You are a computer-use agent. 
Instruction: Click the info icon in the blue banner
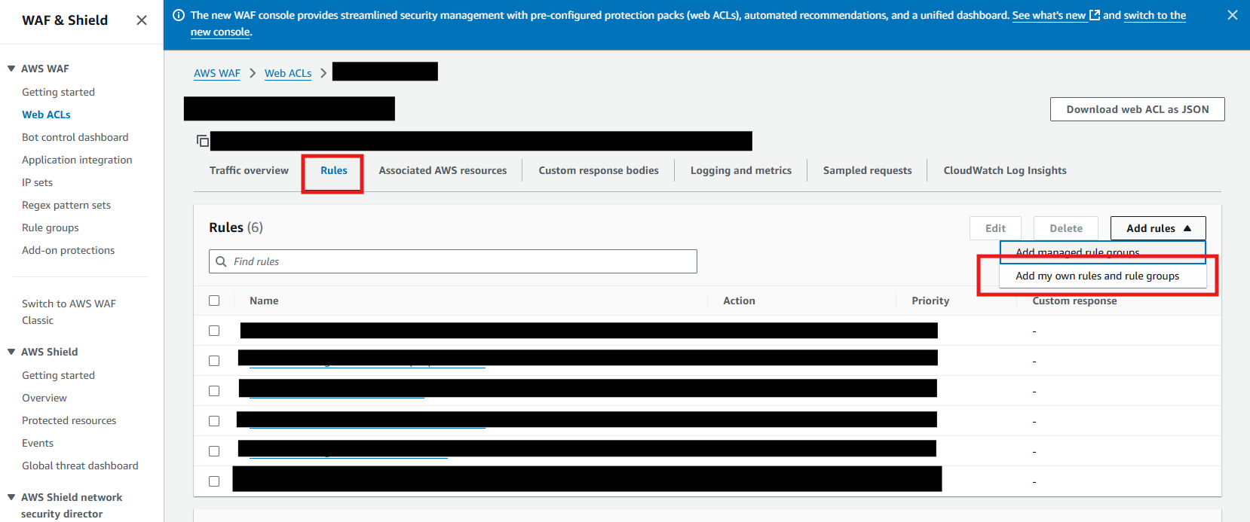179,15
